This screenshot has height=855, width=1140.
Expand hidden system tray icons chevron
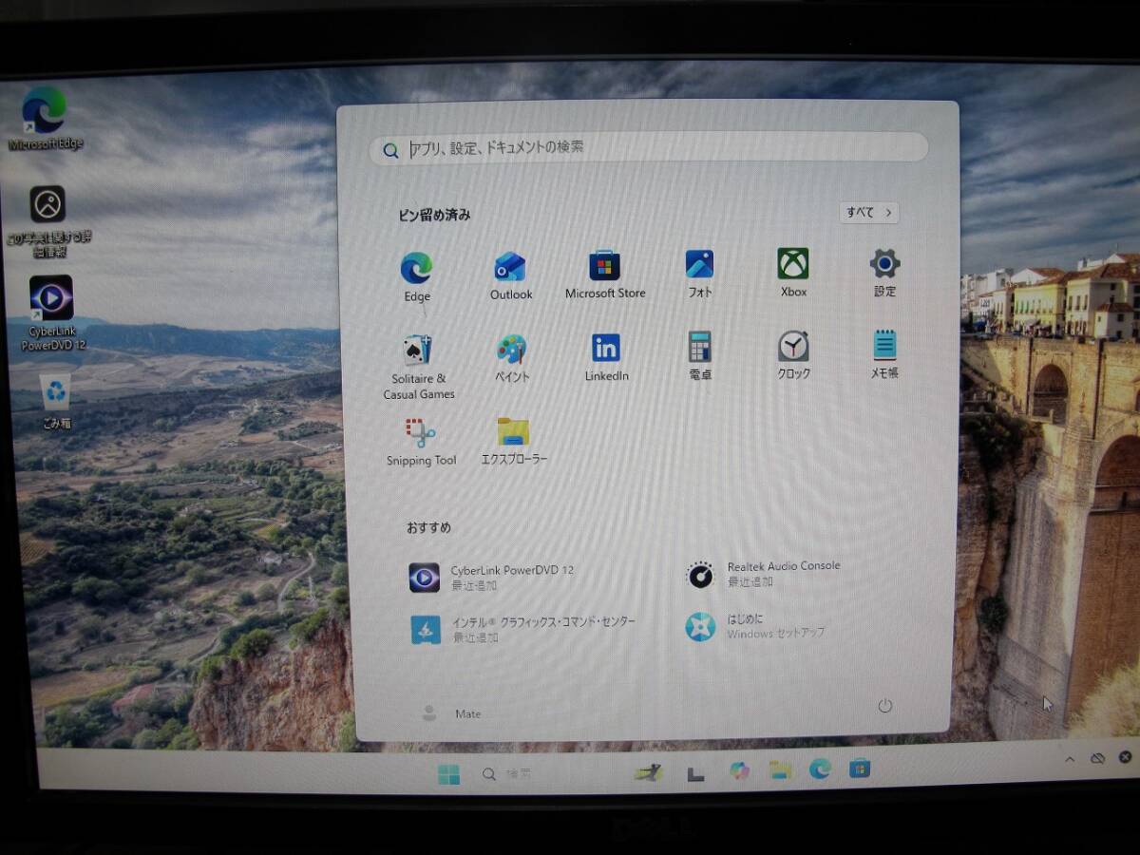[x=1070, y=759]
